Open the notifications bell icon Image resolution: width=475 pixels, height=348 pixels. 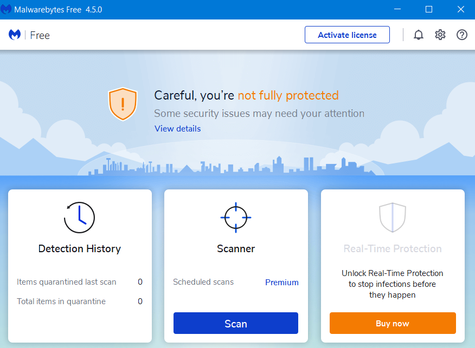tap(419, 35)
